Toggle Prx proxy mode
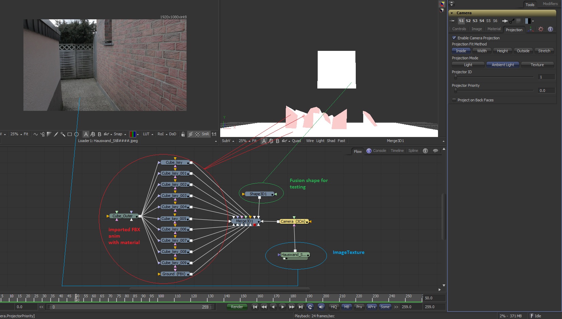The height and width of the screenshot is (319, 562). click(359, 307)
